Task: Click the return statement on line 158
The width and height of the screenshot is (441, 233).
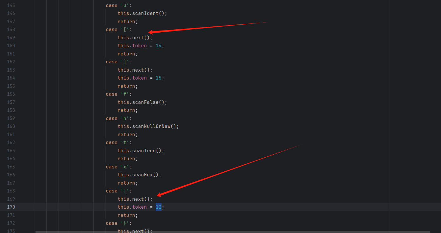Action: [128, 110]
